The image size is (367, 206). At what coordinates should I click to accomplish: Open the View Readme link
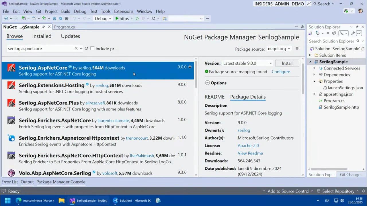tap(250, 153)
